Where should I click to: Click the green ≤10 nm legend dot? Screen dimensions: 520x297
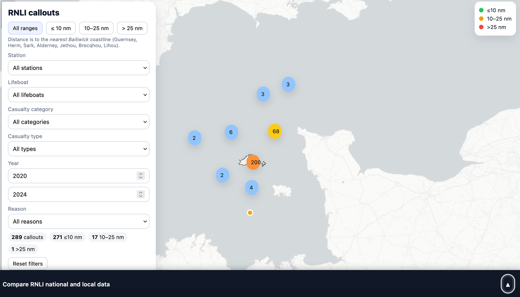click(x=481, y=10)
